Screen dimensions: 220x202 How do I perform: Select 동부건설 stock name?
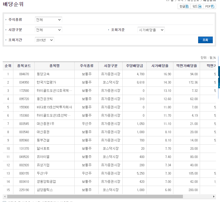click(x=43, y=140)
